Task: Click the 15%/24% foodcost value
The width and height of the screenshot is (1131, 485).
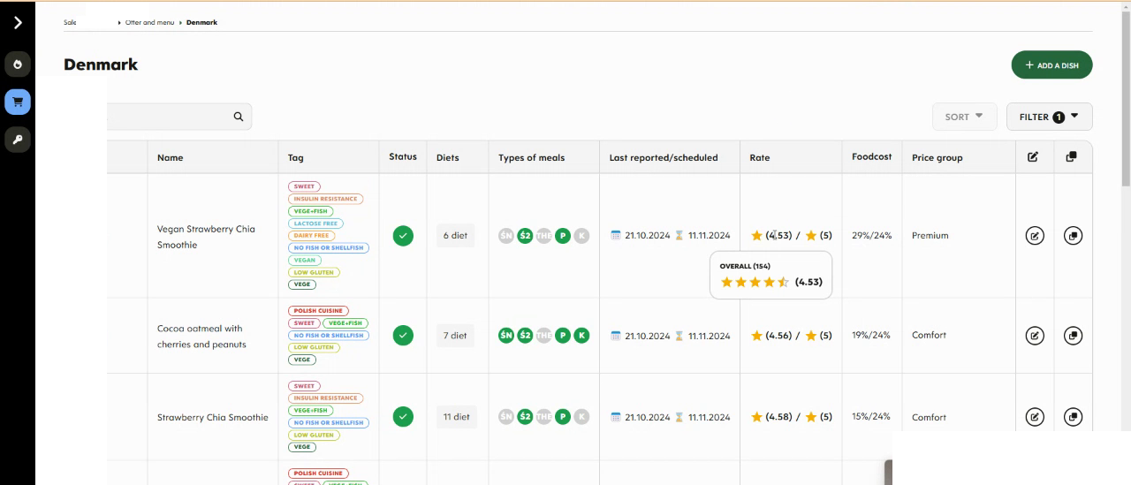Action: pos(872,416)
